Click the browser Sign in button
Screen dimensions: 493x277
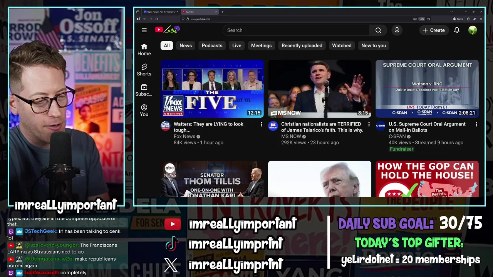(458, 19)
